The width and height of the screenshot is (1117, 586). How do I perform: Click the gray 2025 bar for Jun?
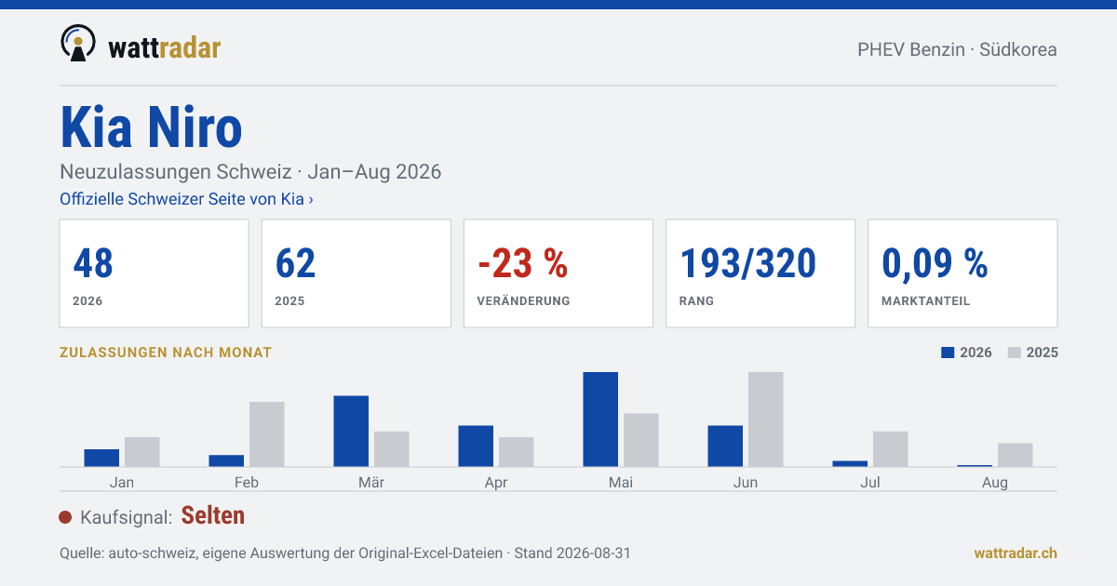pyautogui.click(x=766, y=420)
